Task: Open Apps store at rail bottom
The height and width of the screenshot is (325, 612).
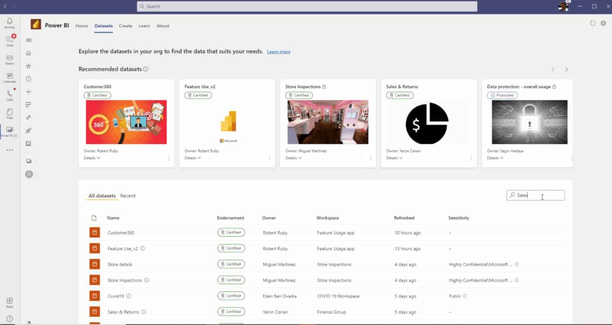Action: (x=10, y=302)
